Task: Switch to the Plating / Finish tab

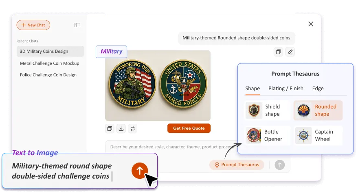Action: click(x=286, y=89)
